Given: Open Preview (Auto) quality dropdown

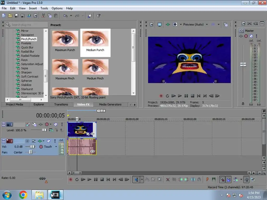Looking at the screenshot, I should point(207,24).
